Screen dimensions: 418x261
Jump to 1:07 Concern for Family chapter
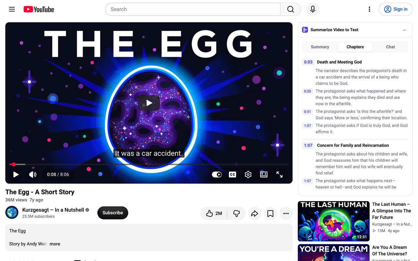308,146
